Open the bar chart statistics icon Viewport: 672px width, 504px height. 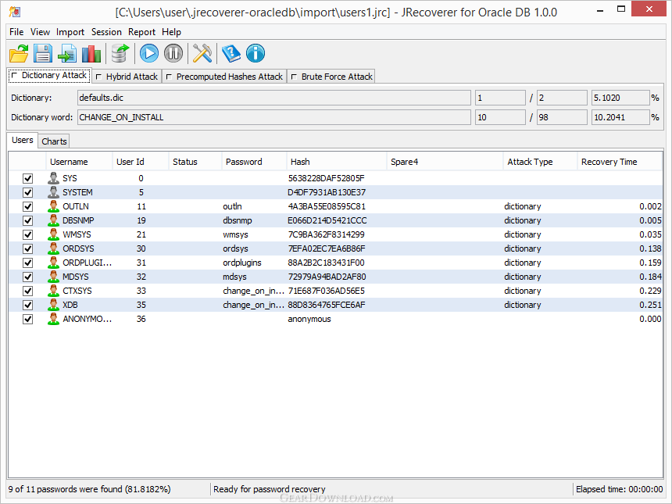click(91, 53)
